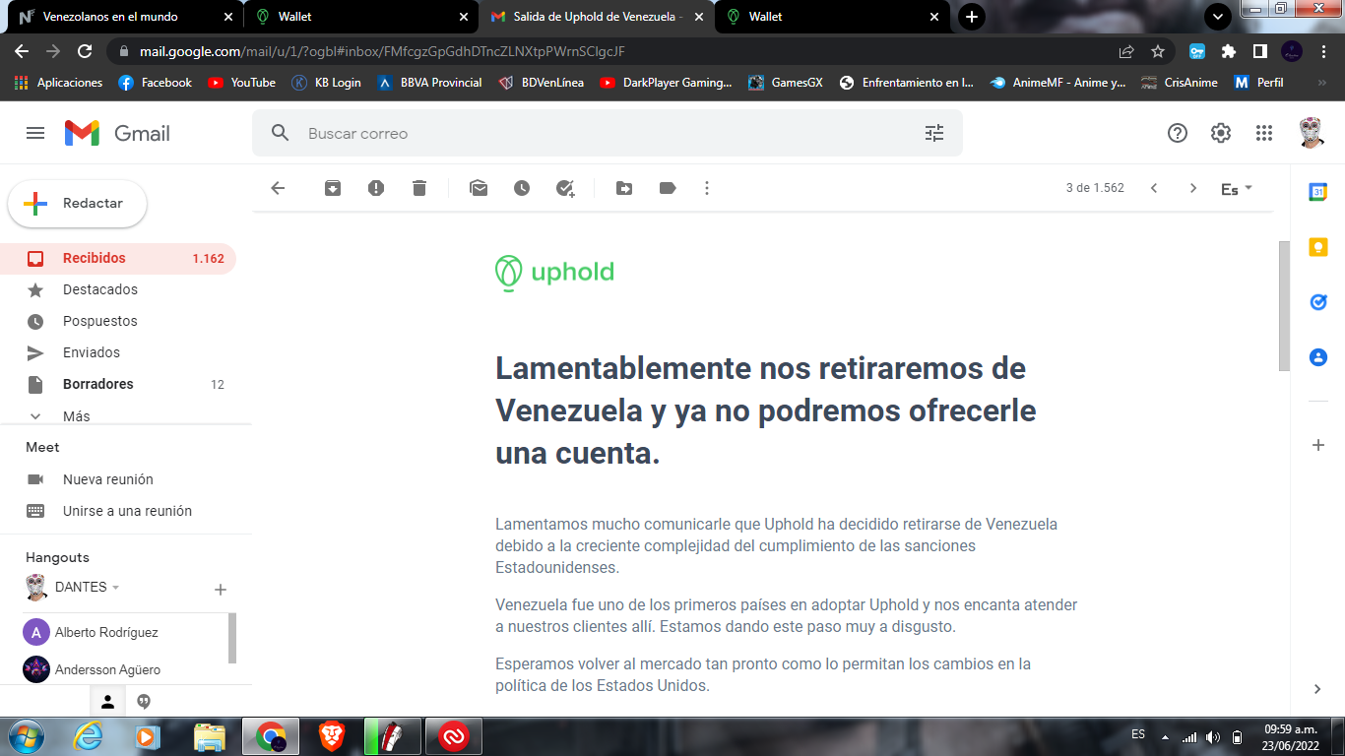This screenshot has height=756, width=1345.
Task: Open Brave browser from taskbar
Action: (x=332, y=736)
